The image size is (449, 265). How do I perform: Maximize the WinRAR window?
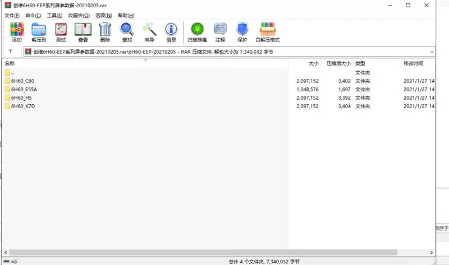point(408,5)
